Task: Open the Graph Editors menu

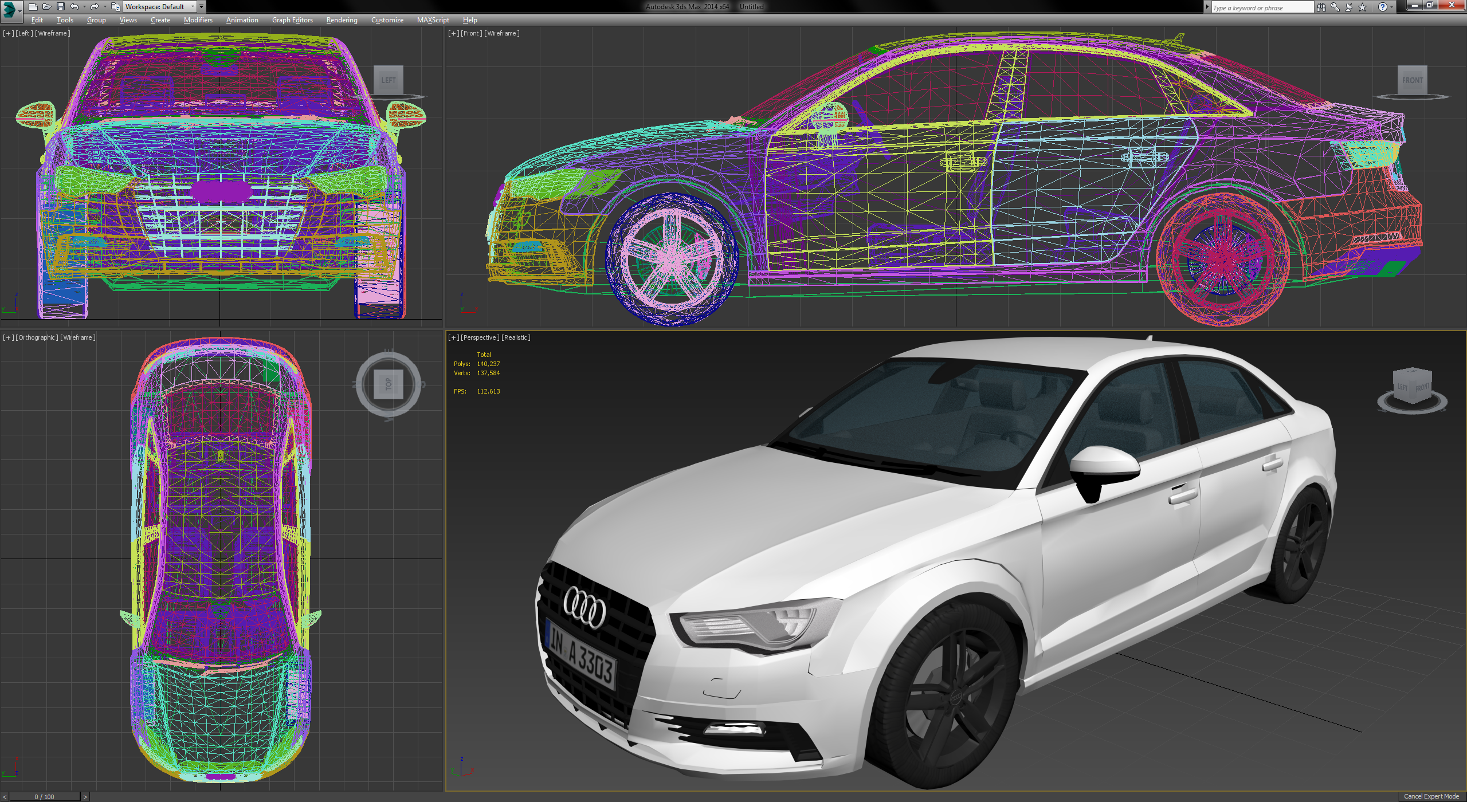Action: (x=292, y=20)
